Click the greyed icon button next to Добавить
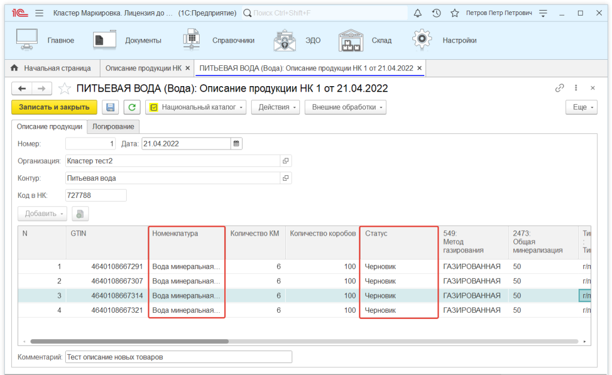This screenshot has height=375, width=612. 80,214
